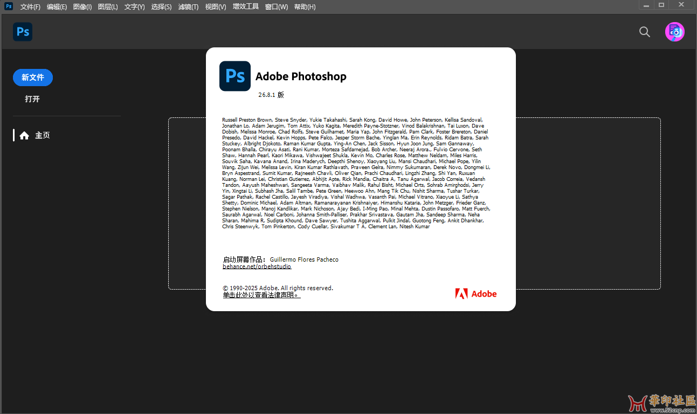
Task: Open the 滤镜(T) menu
Action: coord(188,7)
